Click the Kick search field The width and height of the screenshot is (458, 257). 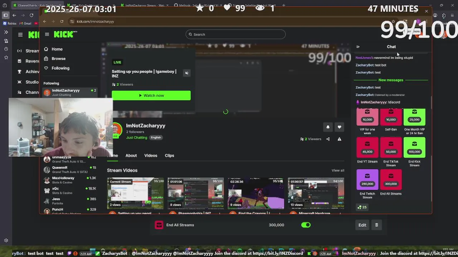click(x=235, y=34)
